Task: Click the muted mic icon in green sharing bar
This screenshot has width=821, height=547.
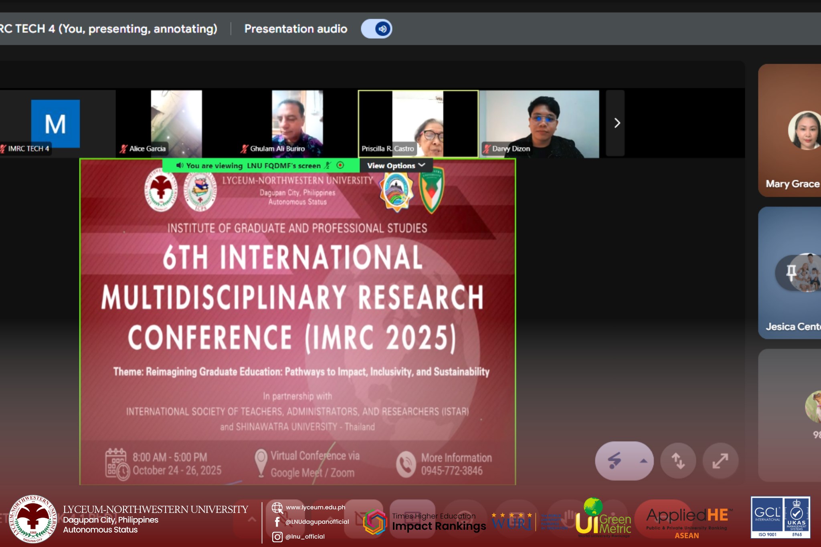Action: [x=328, y=165]
